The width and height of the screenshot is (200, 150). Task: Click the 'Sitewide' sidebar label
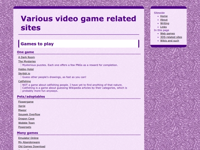(159, 13)
